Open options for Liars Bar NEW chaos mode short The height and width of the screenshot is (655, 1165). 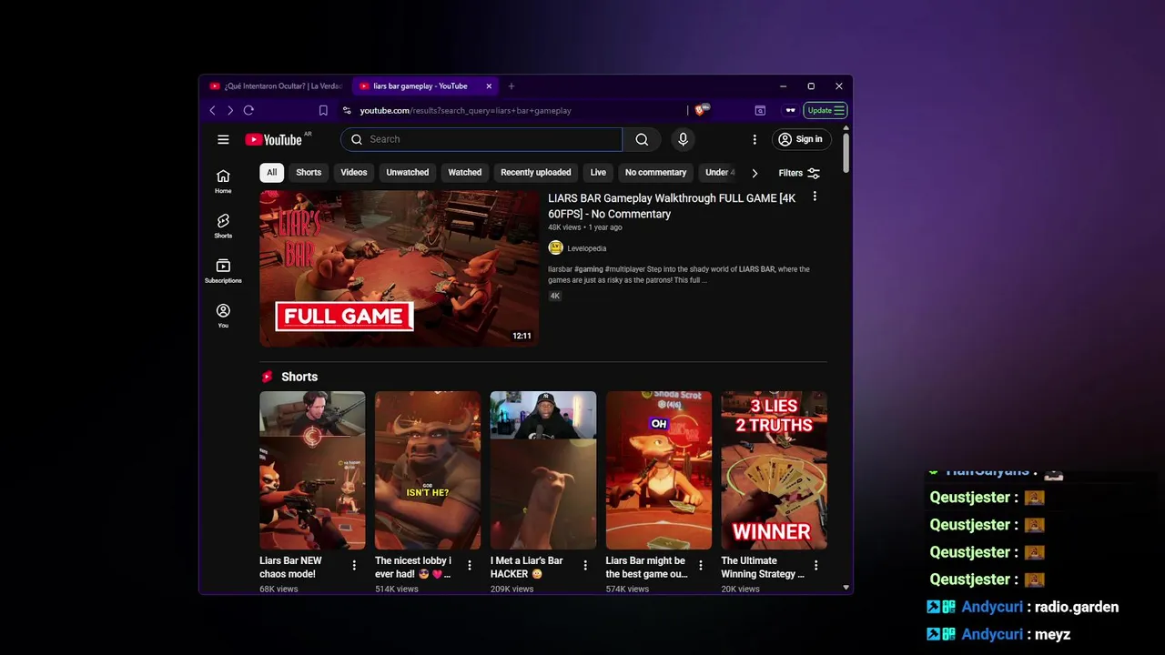point(354,565)
